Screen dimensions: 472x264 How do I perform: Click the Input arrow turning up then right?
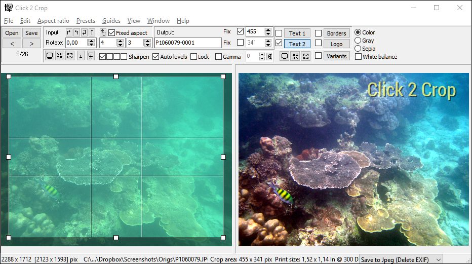tap(69, 32)
